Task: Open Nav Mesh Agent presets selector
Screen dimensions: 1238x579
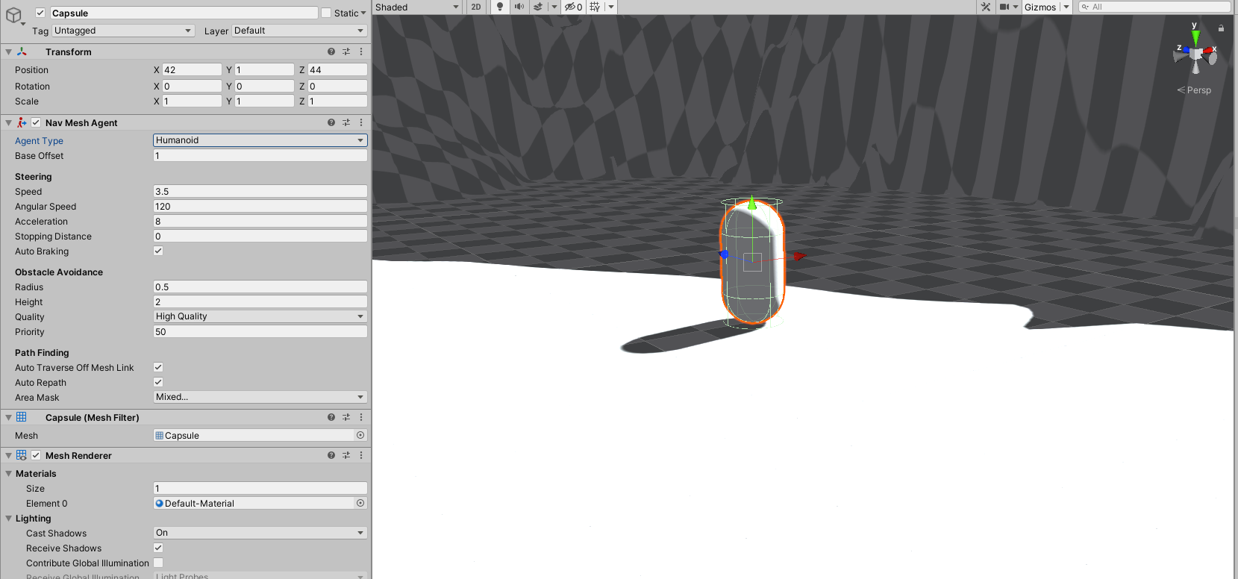Action: [346, 122]
